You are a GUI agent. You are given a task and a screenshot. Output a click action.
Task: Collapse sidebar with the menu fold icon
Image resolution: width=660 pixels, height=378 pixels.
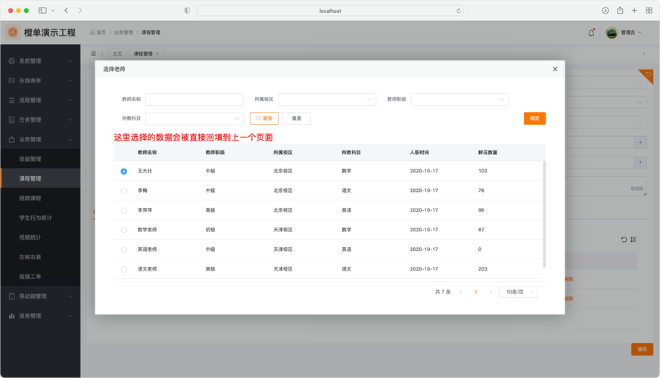pyautogui.click(x=93, y=54)
